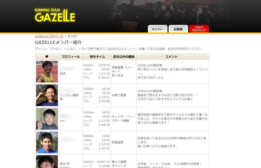The width and height of the screenshot is (261, 168).
Task: Open iwa's member photo
Action: point(47,119)
